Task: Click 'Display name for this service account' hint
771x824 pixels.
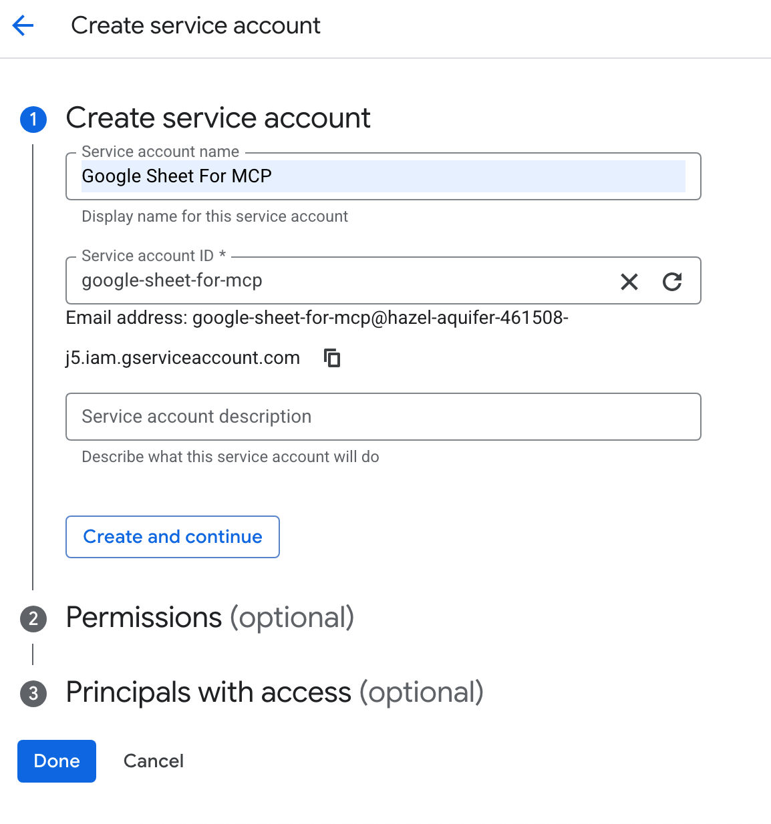Action: pyautogui.click(x=214, y=216)
